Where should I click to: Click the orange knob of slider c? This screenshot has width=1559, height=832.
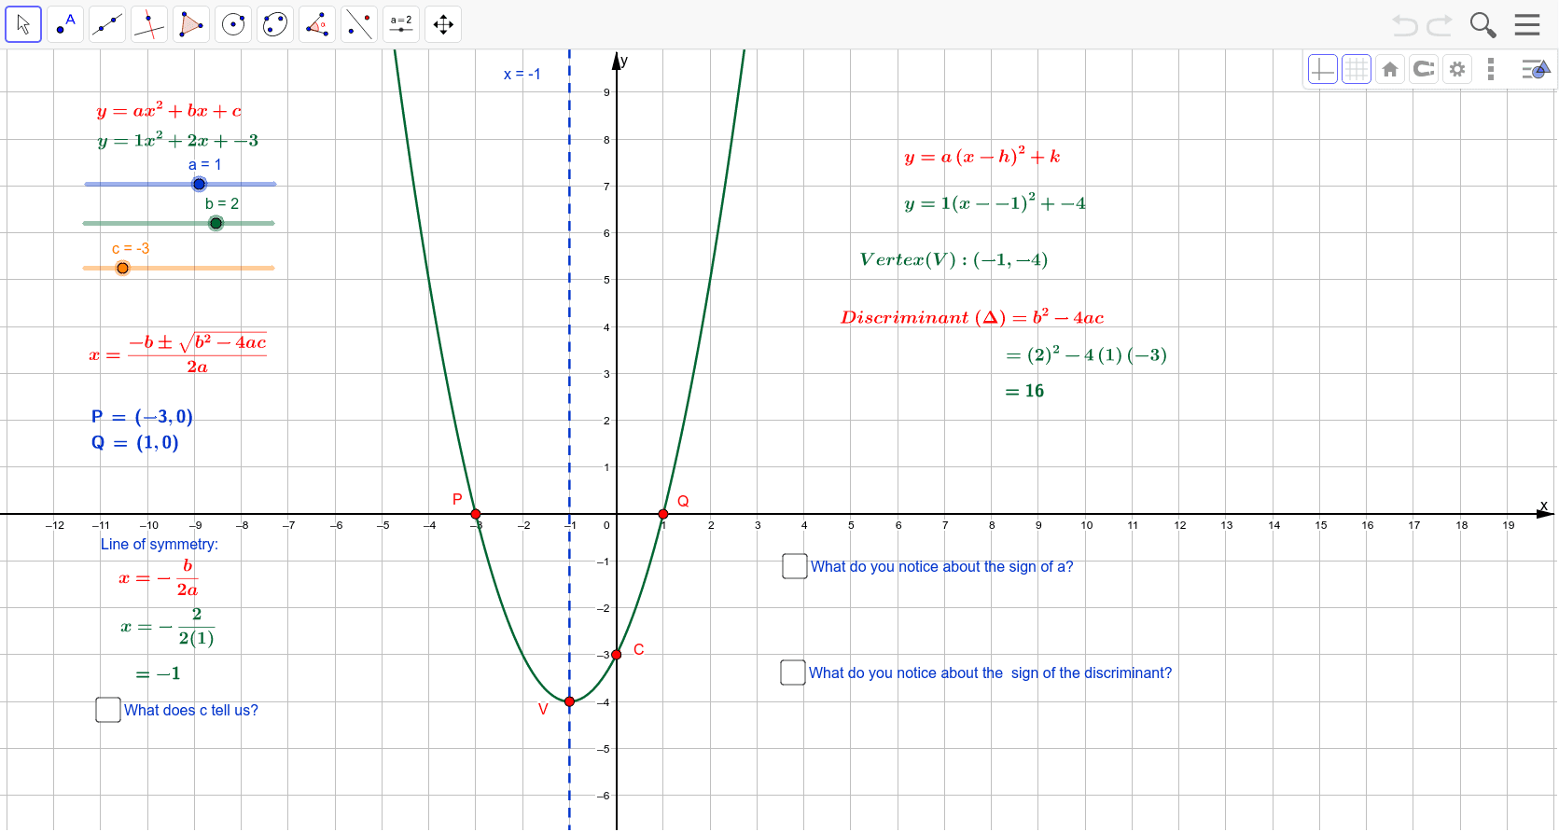tap(122, 268)
